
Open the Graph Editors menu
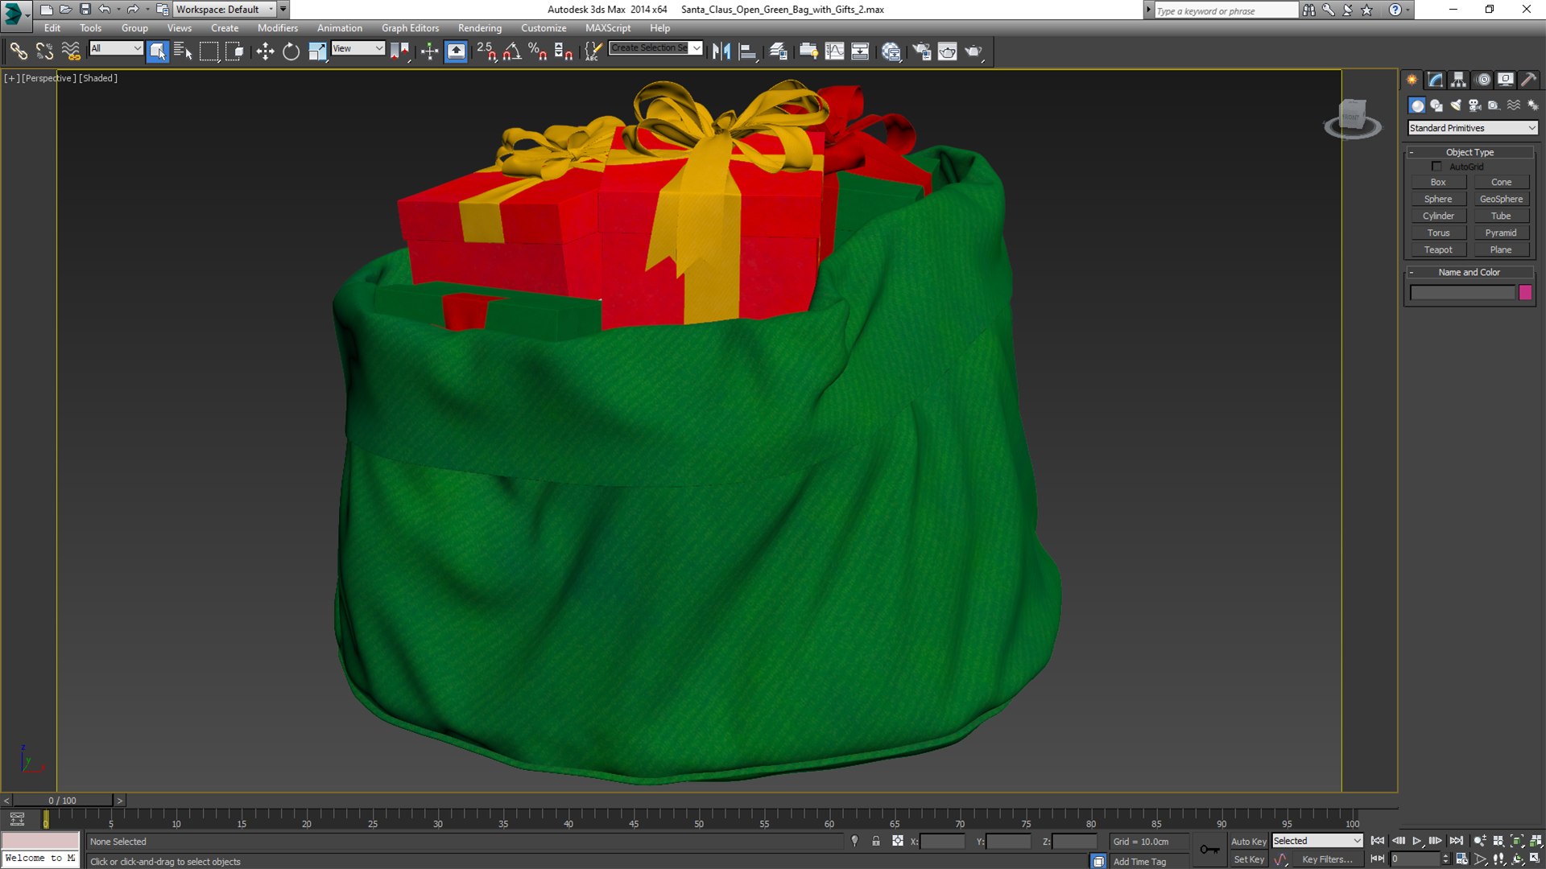pyautogui.click(x=410, y=27)
